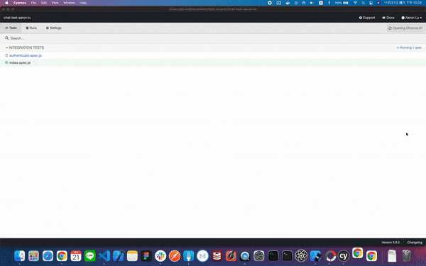Open Spotlight search in menu bar
This screenshot has height=266, width=426.
tap(364, 3)
